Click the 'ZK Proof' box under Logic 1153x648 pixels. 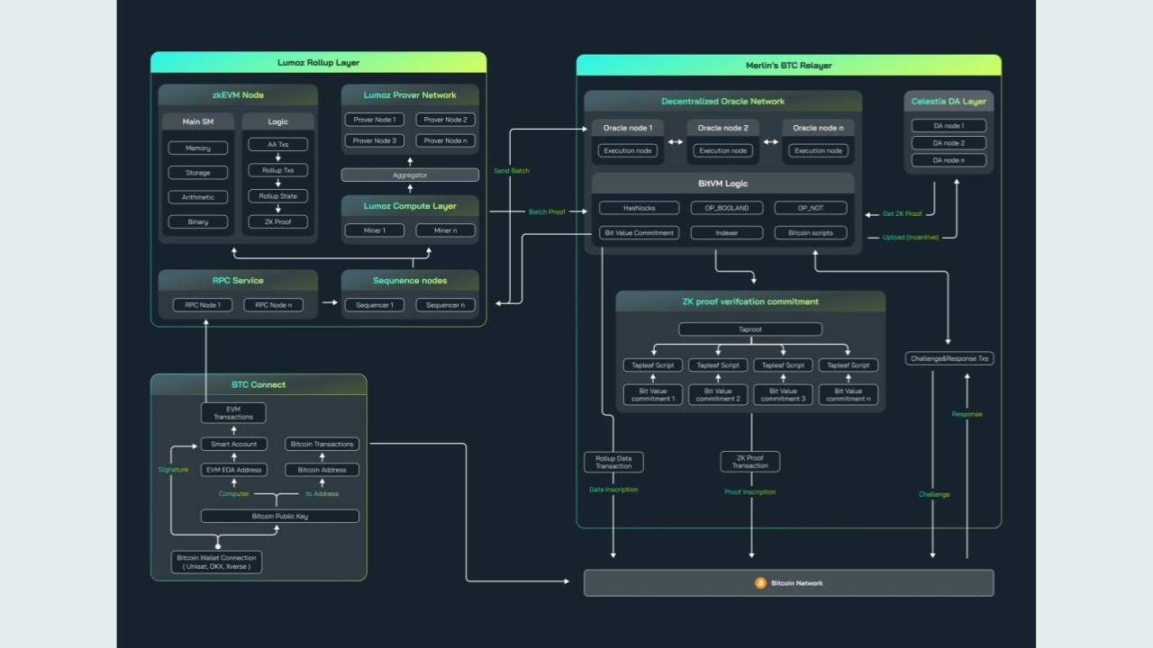(278, 221)
